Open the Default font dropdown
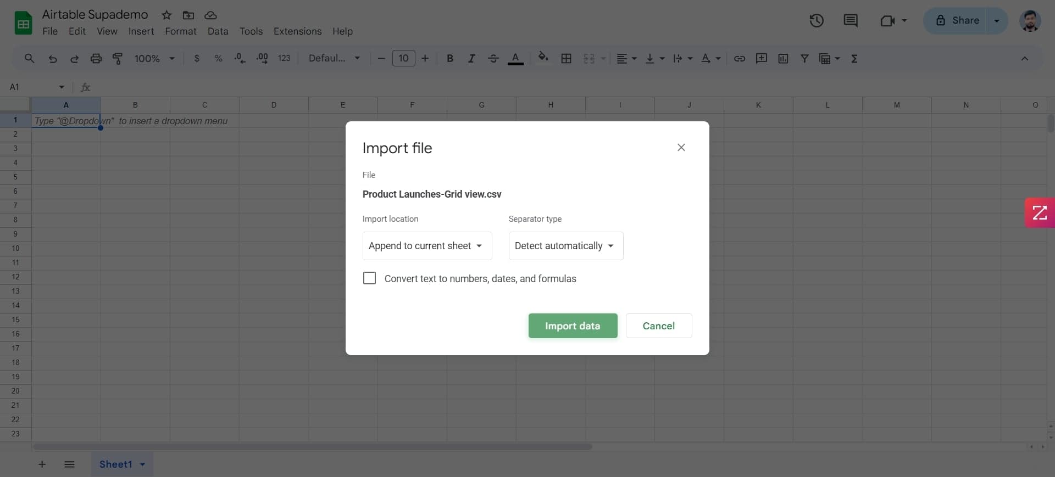The width and height of the screenshot is (1055, 477). [334, 58]
